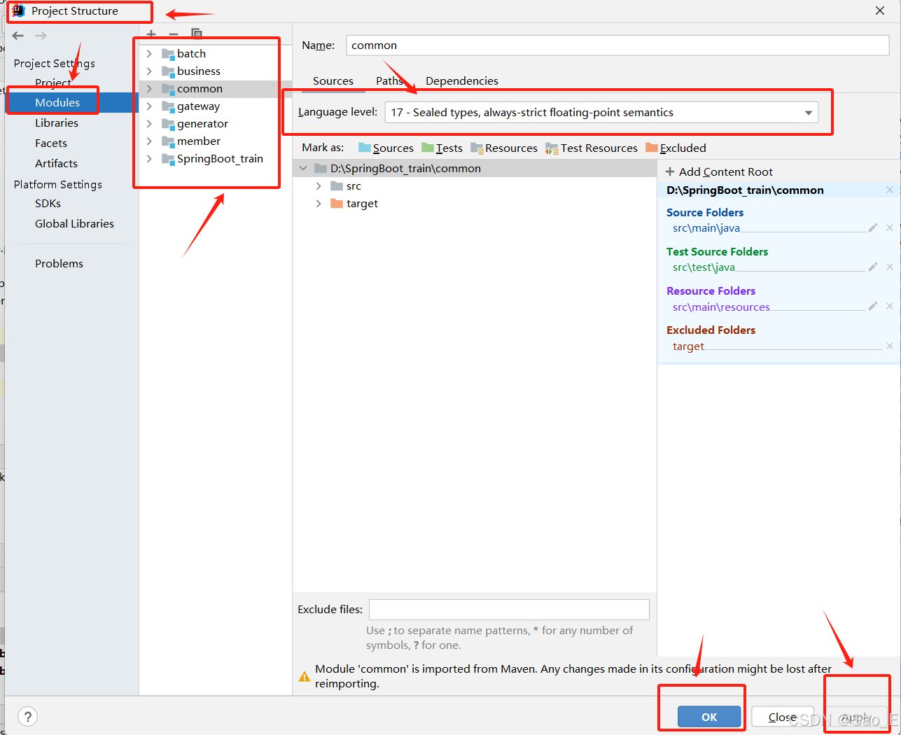901x735 pixels.
Task: Collapse the D:\SpringBoot_train\common root tree
Action: pyautogui.click(x=303, y=168)
